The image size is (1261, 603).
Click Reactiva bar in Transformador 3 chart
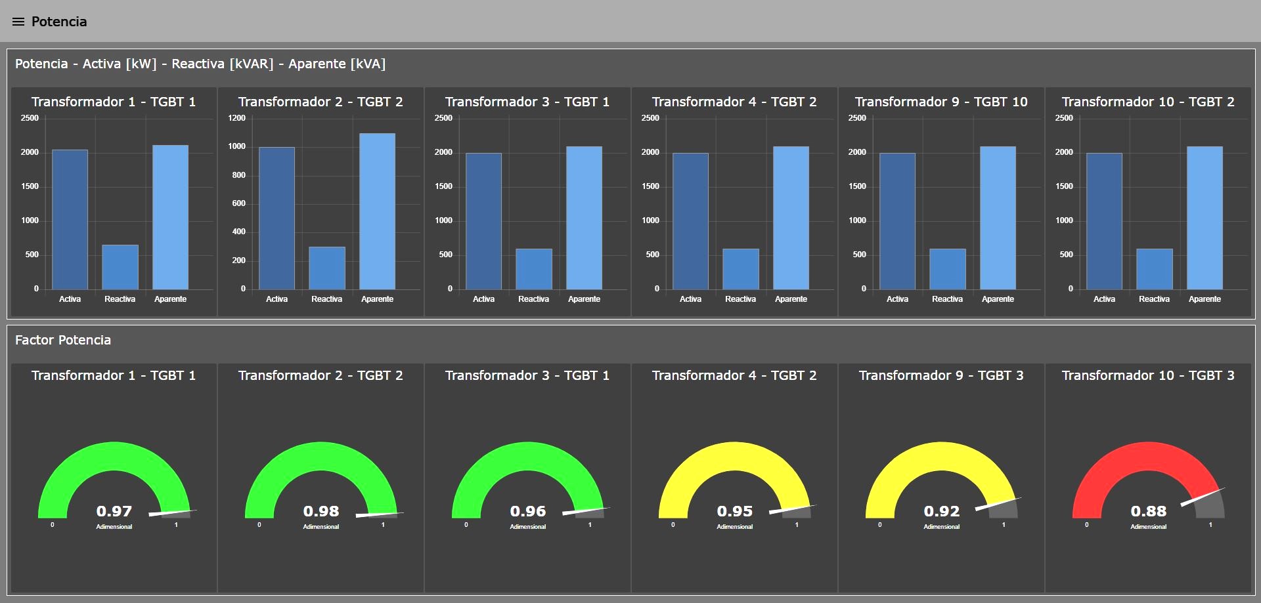(x=534, y=269)
